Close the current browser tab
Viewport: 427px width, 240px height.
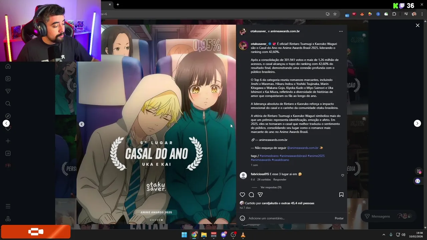click(110, 4)
